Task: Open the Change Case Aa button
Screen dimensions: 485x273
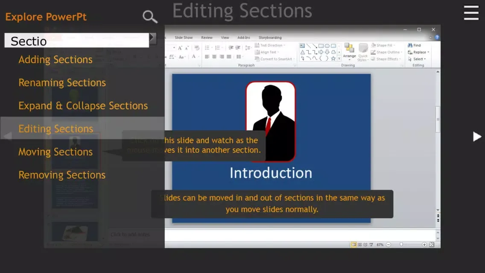Action: pyautogui.click(x=182, y=57)
